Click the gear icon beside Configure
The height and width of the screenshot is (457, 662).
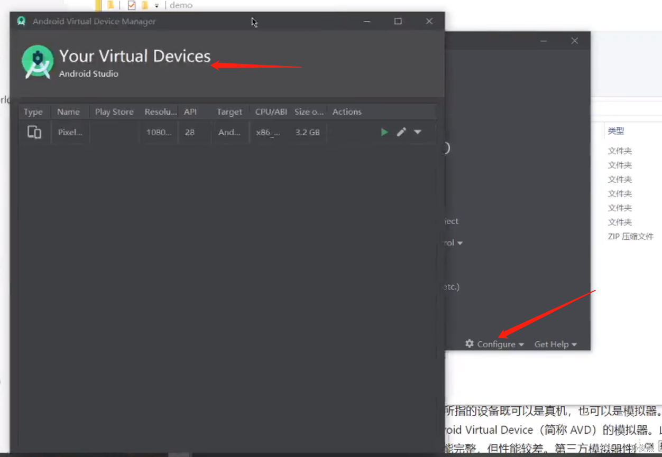tap(470, 344)
